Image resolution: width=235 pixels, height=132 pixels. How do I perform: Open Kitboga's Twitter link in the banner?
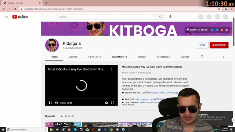coord(212,30)
